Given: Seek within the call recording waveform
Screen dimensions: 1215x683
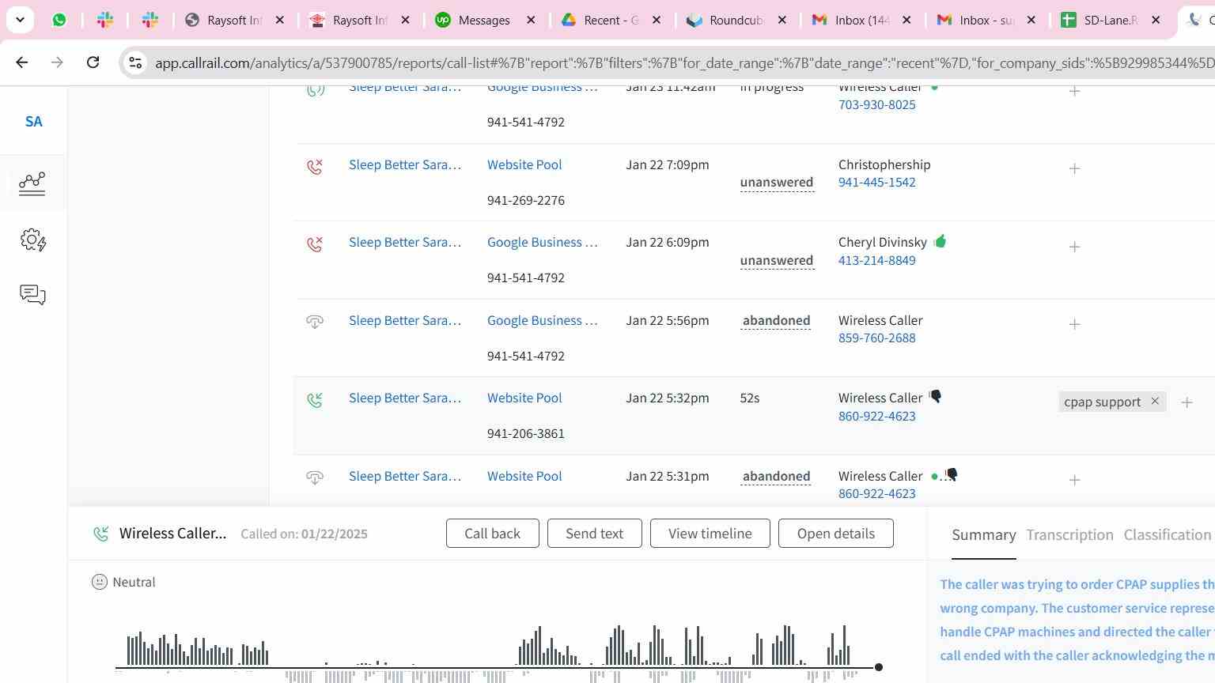Looking at the screenshot, I should (x=497, y=653).
